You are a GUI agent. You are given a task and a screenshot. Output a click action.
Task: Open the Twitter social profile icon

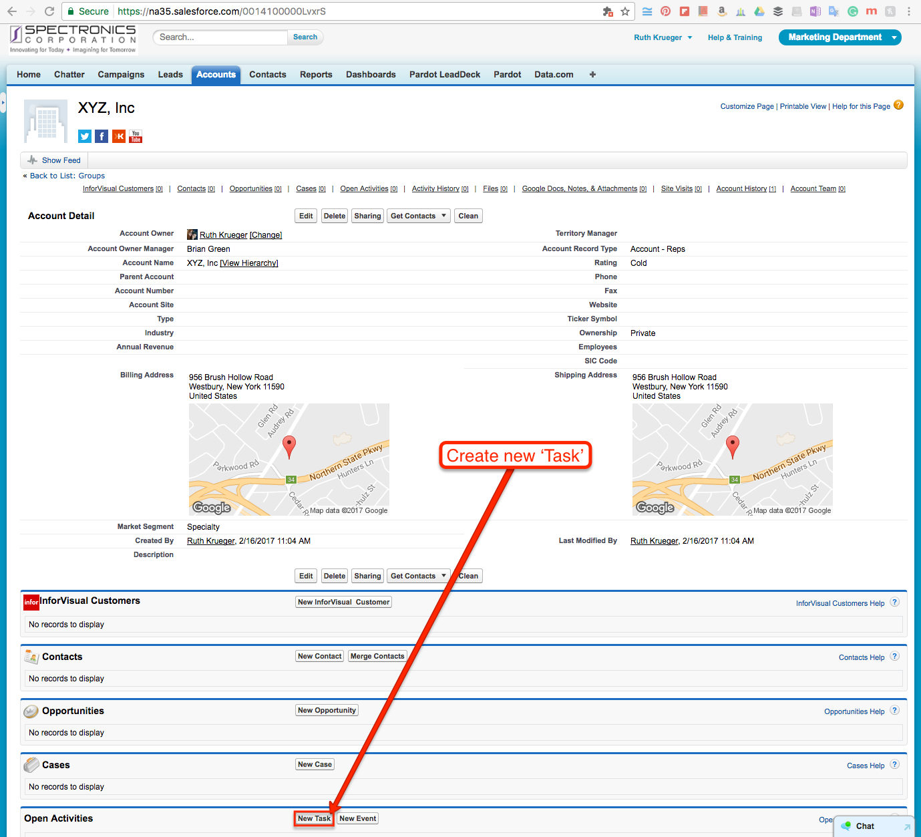85,136
